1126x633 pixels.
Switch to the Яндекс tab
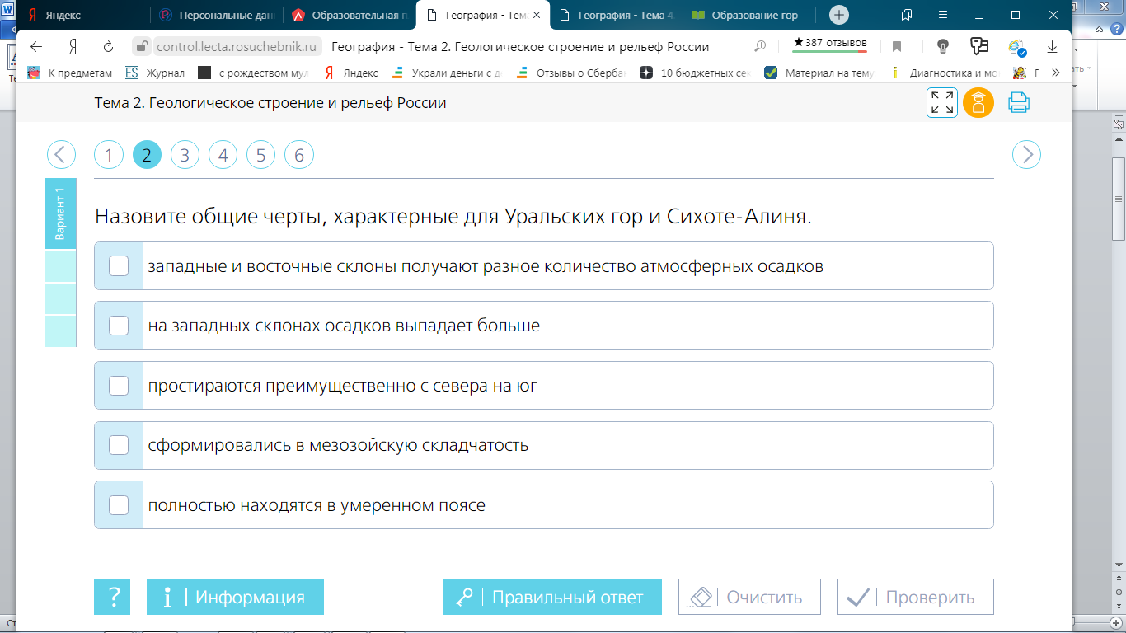pyautogui.click(x=82, y=15)
